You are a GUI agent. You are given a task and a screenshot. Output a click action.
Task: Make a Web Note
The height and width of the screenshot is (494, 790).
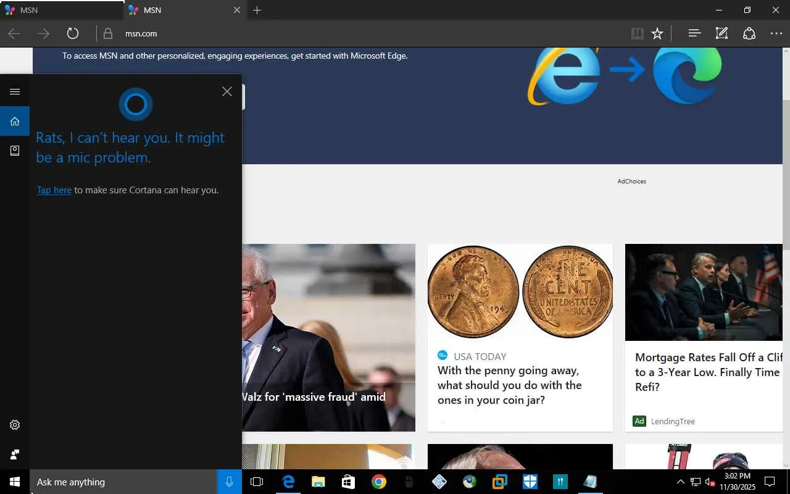pyautogui.click(x=721, y=33)
